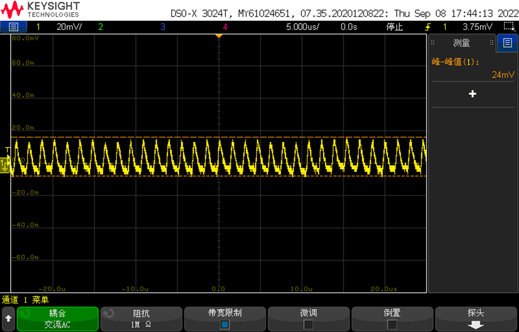The height and width of the screenshot is (332, 519).
Task: Click the upper orange dashed measurement cursor
Action: click(219, 137)
